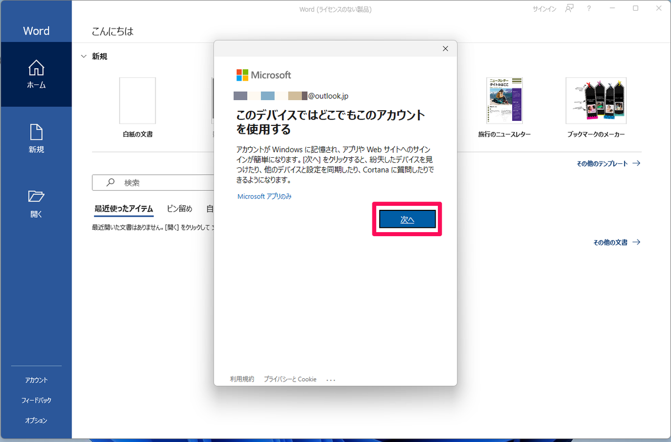Open オプション in the sidebar
This screenshot has width=671, height=442.
click(x=36, y=420)
